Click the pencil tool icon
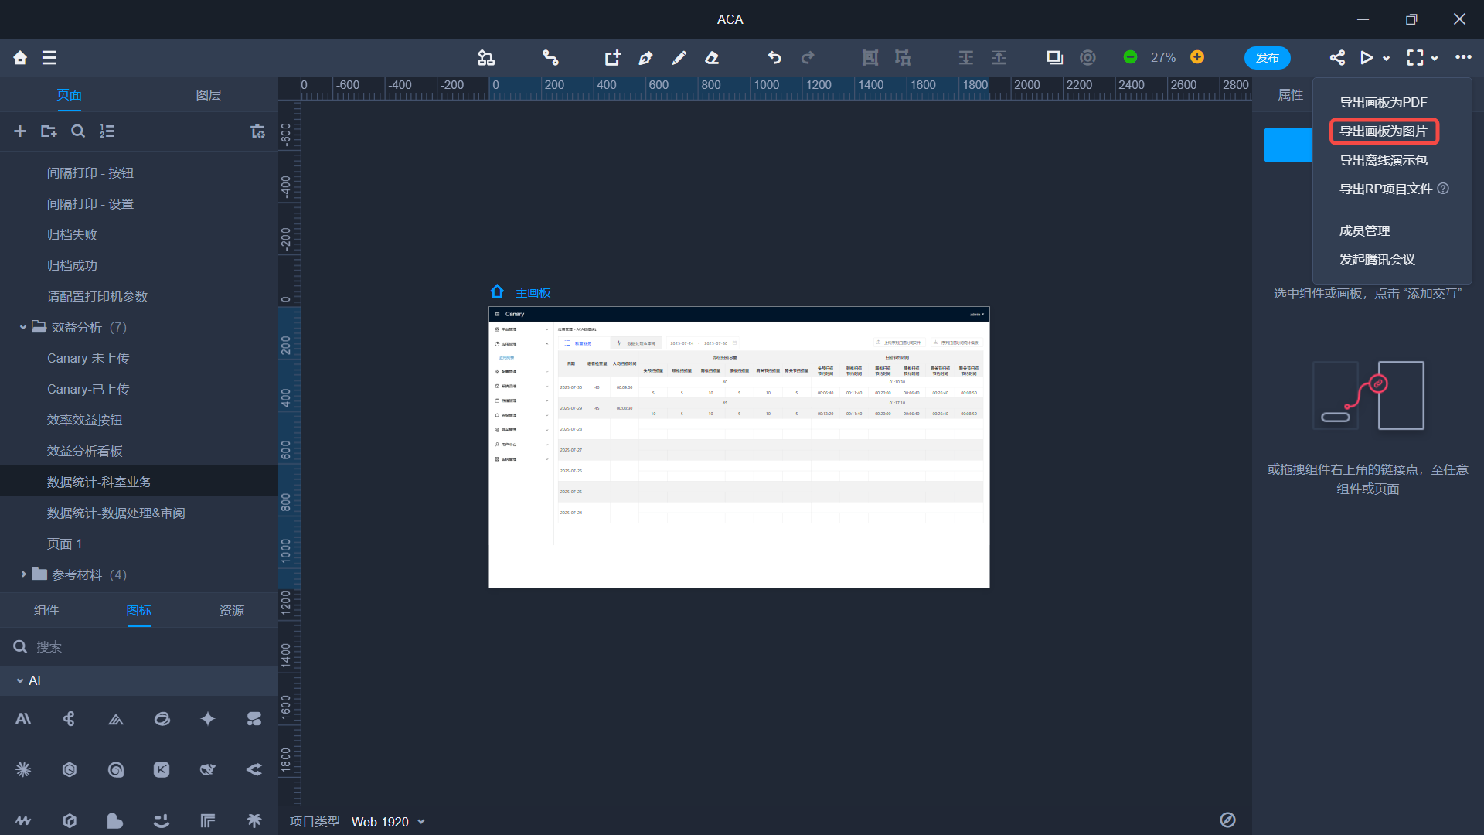This screenshot has height=835, width=1484. [679, 57]
